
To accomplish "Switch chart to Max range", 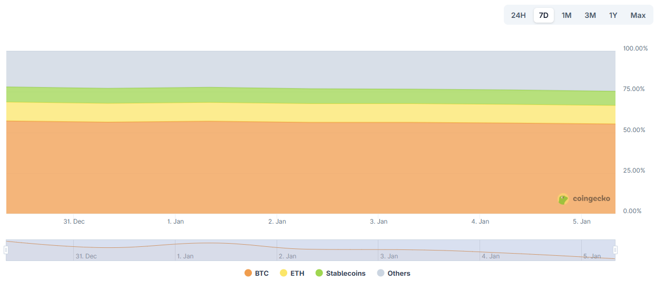I will click(x=638, y=15).
